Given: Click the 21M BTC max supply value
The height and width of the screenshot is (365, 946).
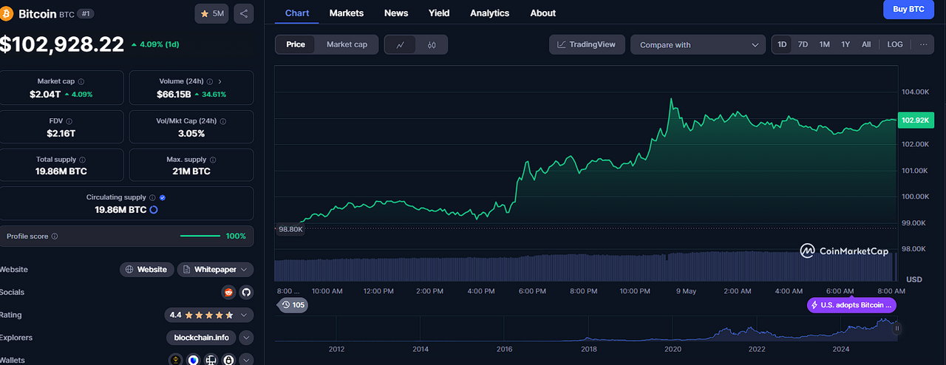Looking at the screenshot, I should (x=191, y=171).
